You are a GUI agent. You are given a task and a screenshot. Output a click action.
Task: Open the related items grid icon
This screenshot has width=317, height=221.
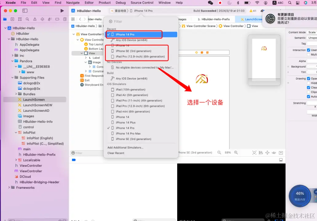click(73, 19)
